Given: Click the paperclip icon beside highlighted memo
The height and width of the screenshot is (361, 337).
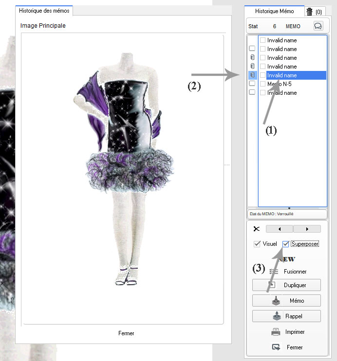Looking at the screenshot, I should 252,75.
